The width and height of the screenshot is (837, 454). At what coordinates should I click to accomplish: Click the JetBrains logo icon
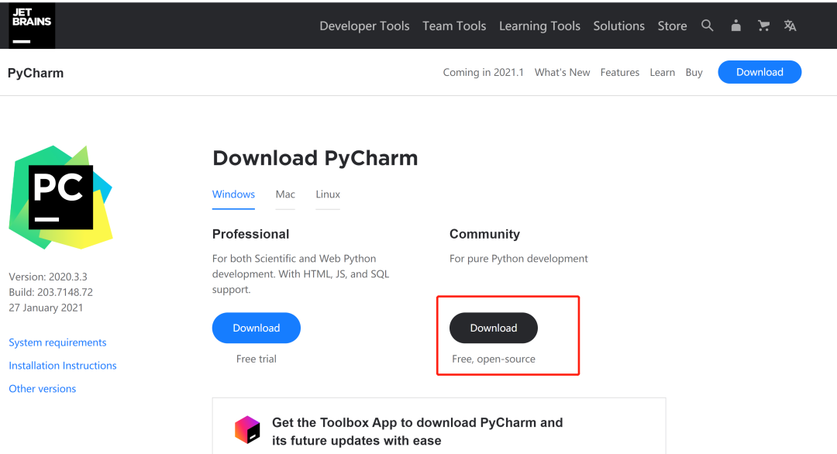click(x=32, y=26)
